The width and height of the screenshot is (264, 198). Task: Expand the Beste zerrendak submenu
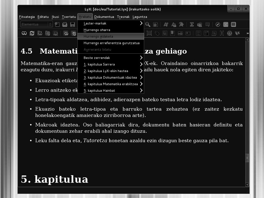(x=111, y=58)
